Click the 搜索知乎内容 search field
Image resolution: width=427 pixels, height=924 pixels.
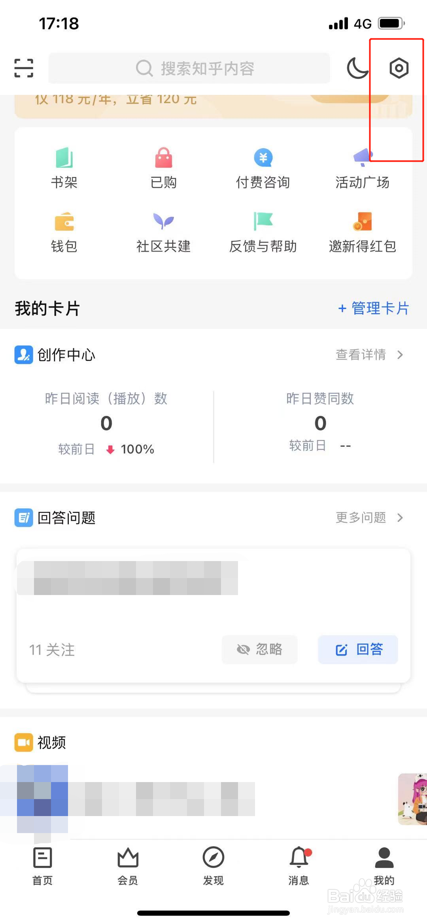click(x=189, y=68)
